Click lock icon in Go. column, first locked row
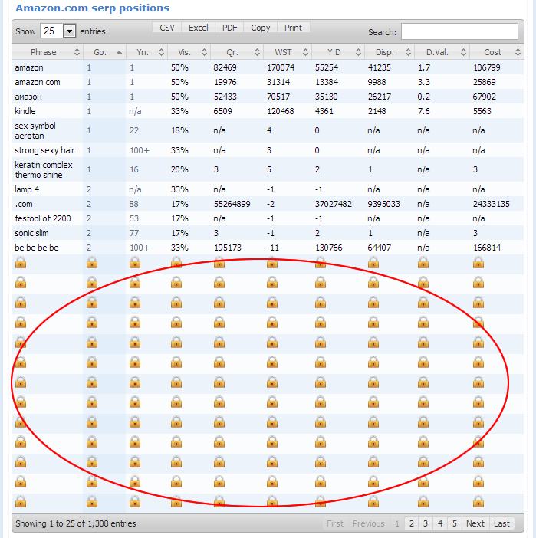The image size is (536, 538). 92,263
